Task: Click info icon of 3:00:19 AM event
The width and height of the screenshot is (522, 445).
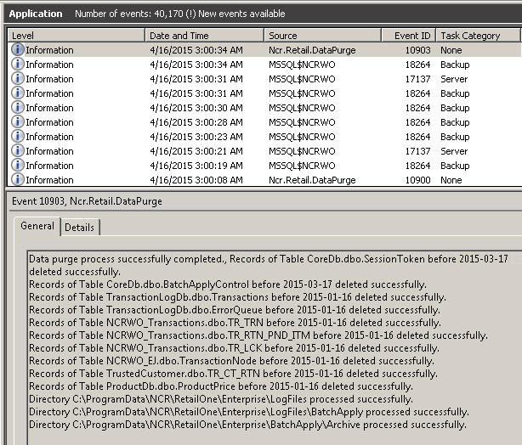Action: [x=18, y=165]
